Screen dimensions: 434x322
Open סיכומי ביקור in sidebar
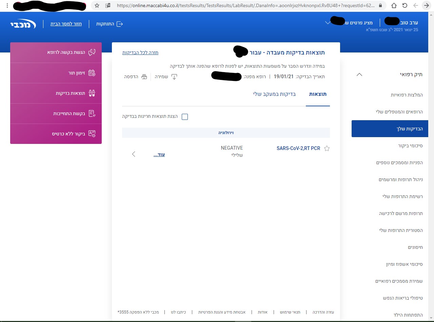pos(411,146)
